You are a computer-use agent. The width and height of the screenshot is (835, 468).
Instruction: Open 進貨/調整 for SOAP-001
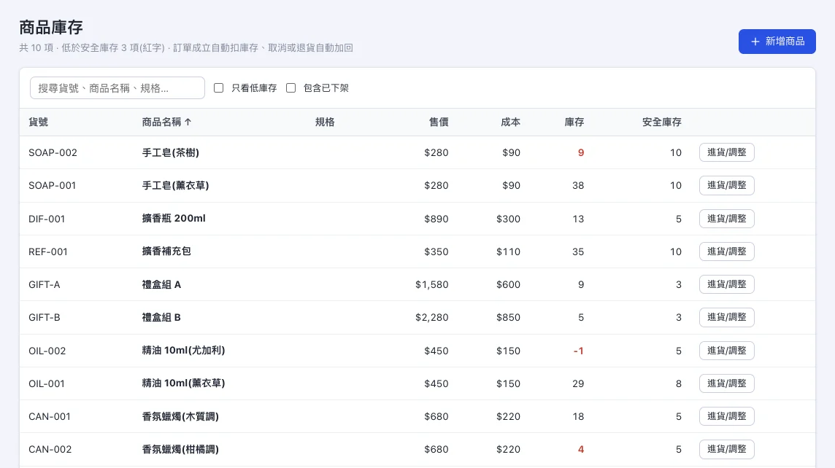click(x=726, y=185)
